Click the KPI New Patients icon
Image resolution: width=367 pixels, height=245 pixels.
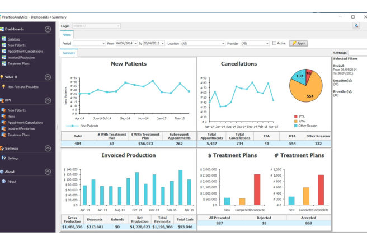coord(4,110)
